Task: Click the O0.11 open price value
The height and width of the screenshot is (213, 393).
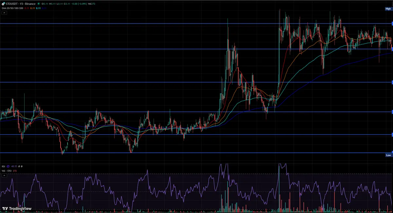Action: [45, 4]
